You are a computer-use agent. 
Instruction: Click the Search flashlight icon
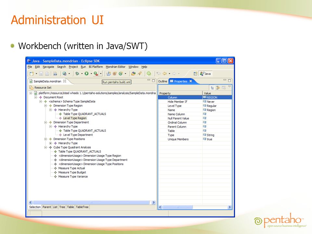tap(140, 74)
